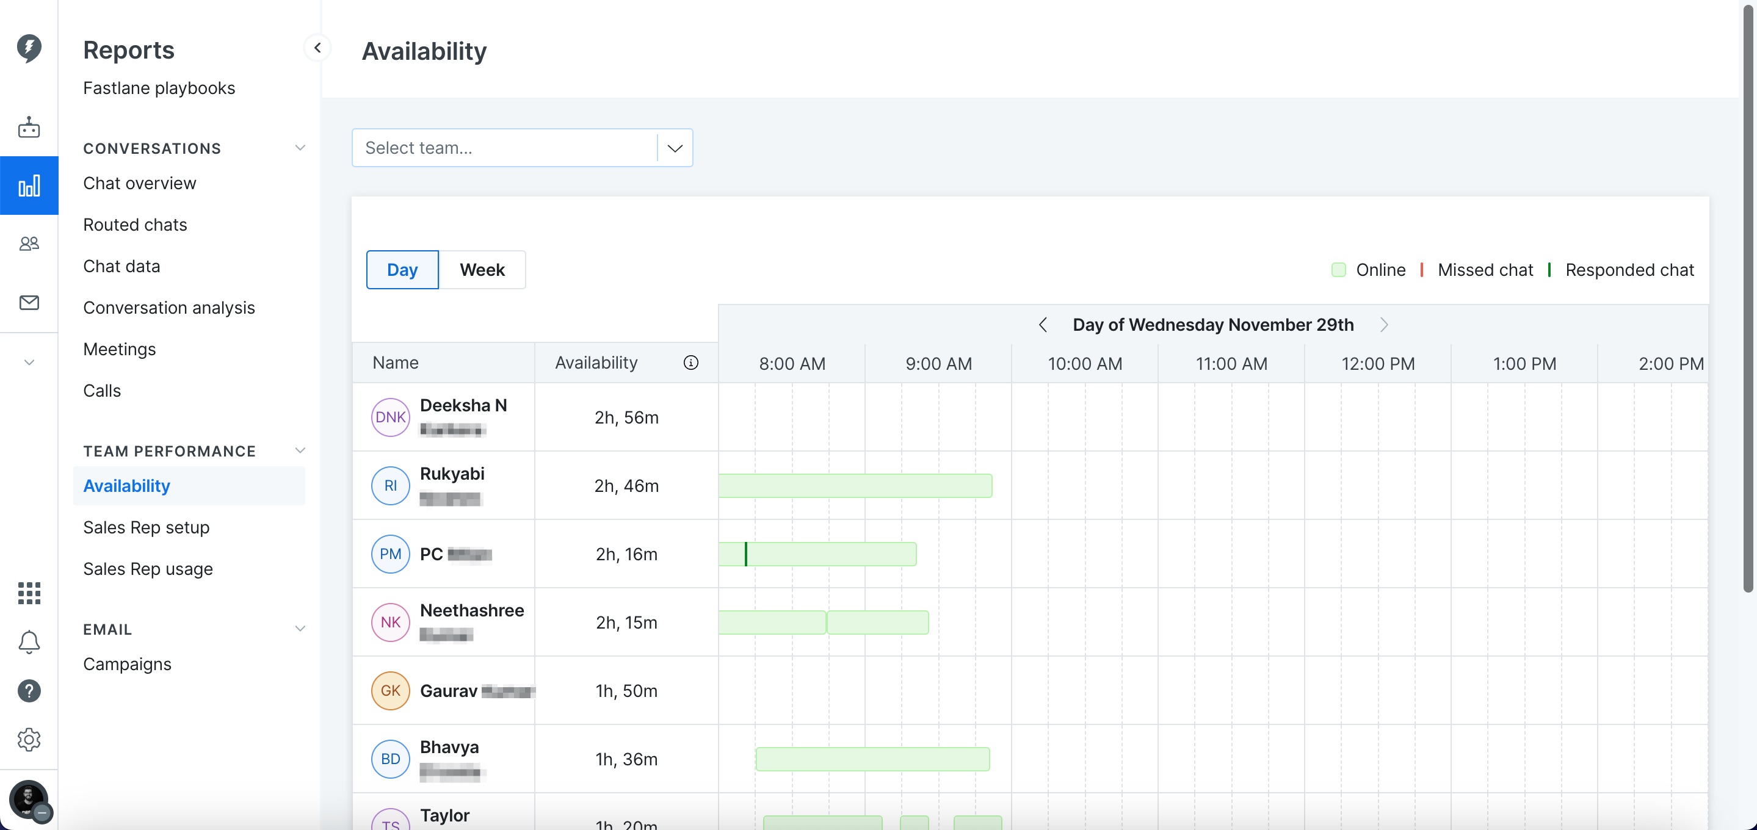Viewport: 1757px width, 830px height.
Task: Collapse the Email section
Action: coord(299,629)
